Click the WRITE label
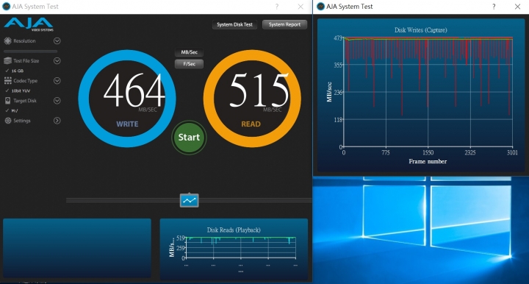The image size is (529, 284). click(x=127, y=124)
